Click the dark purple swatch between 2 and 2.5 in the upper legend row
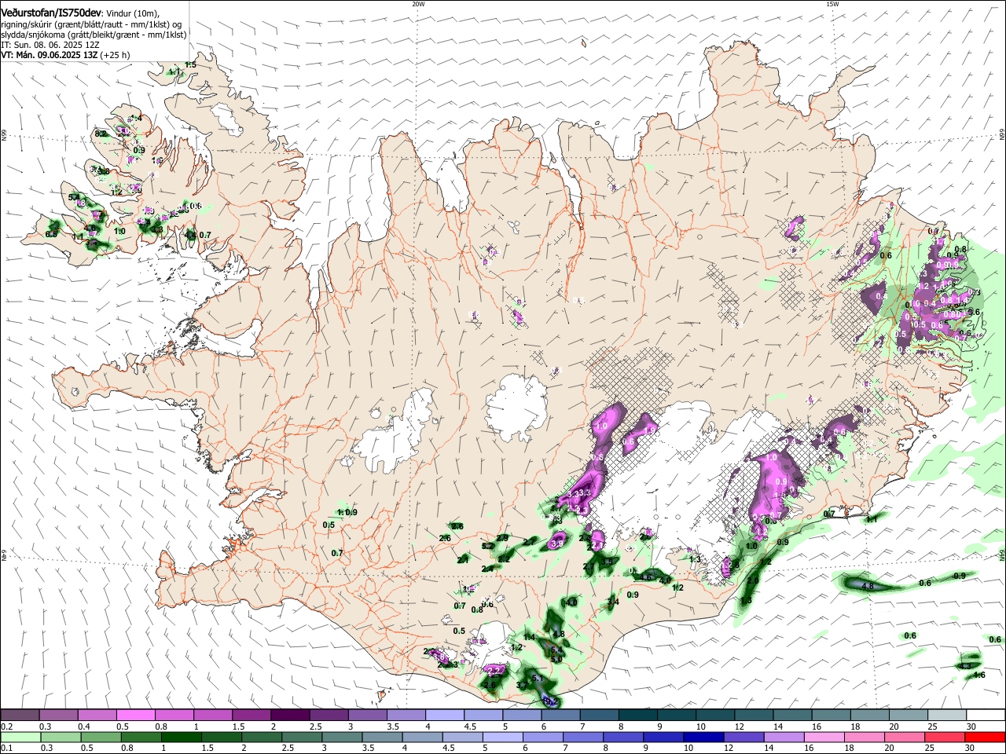 (x=290, y=716)
